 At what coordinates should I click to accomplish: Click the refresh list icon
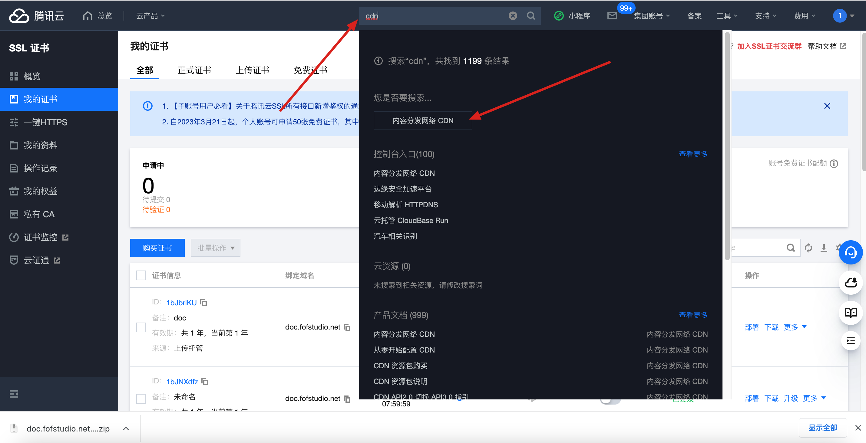808,248
